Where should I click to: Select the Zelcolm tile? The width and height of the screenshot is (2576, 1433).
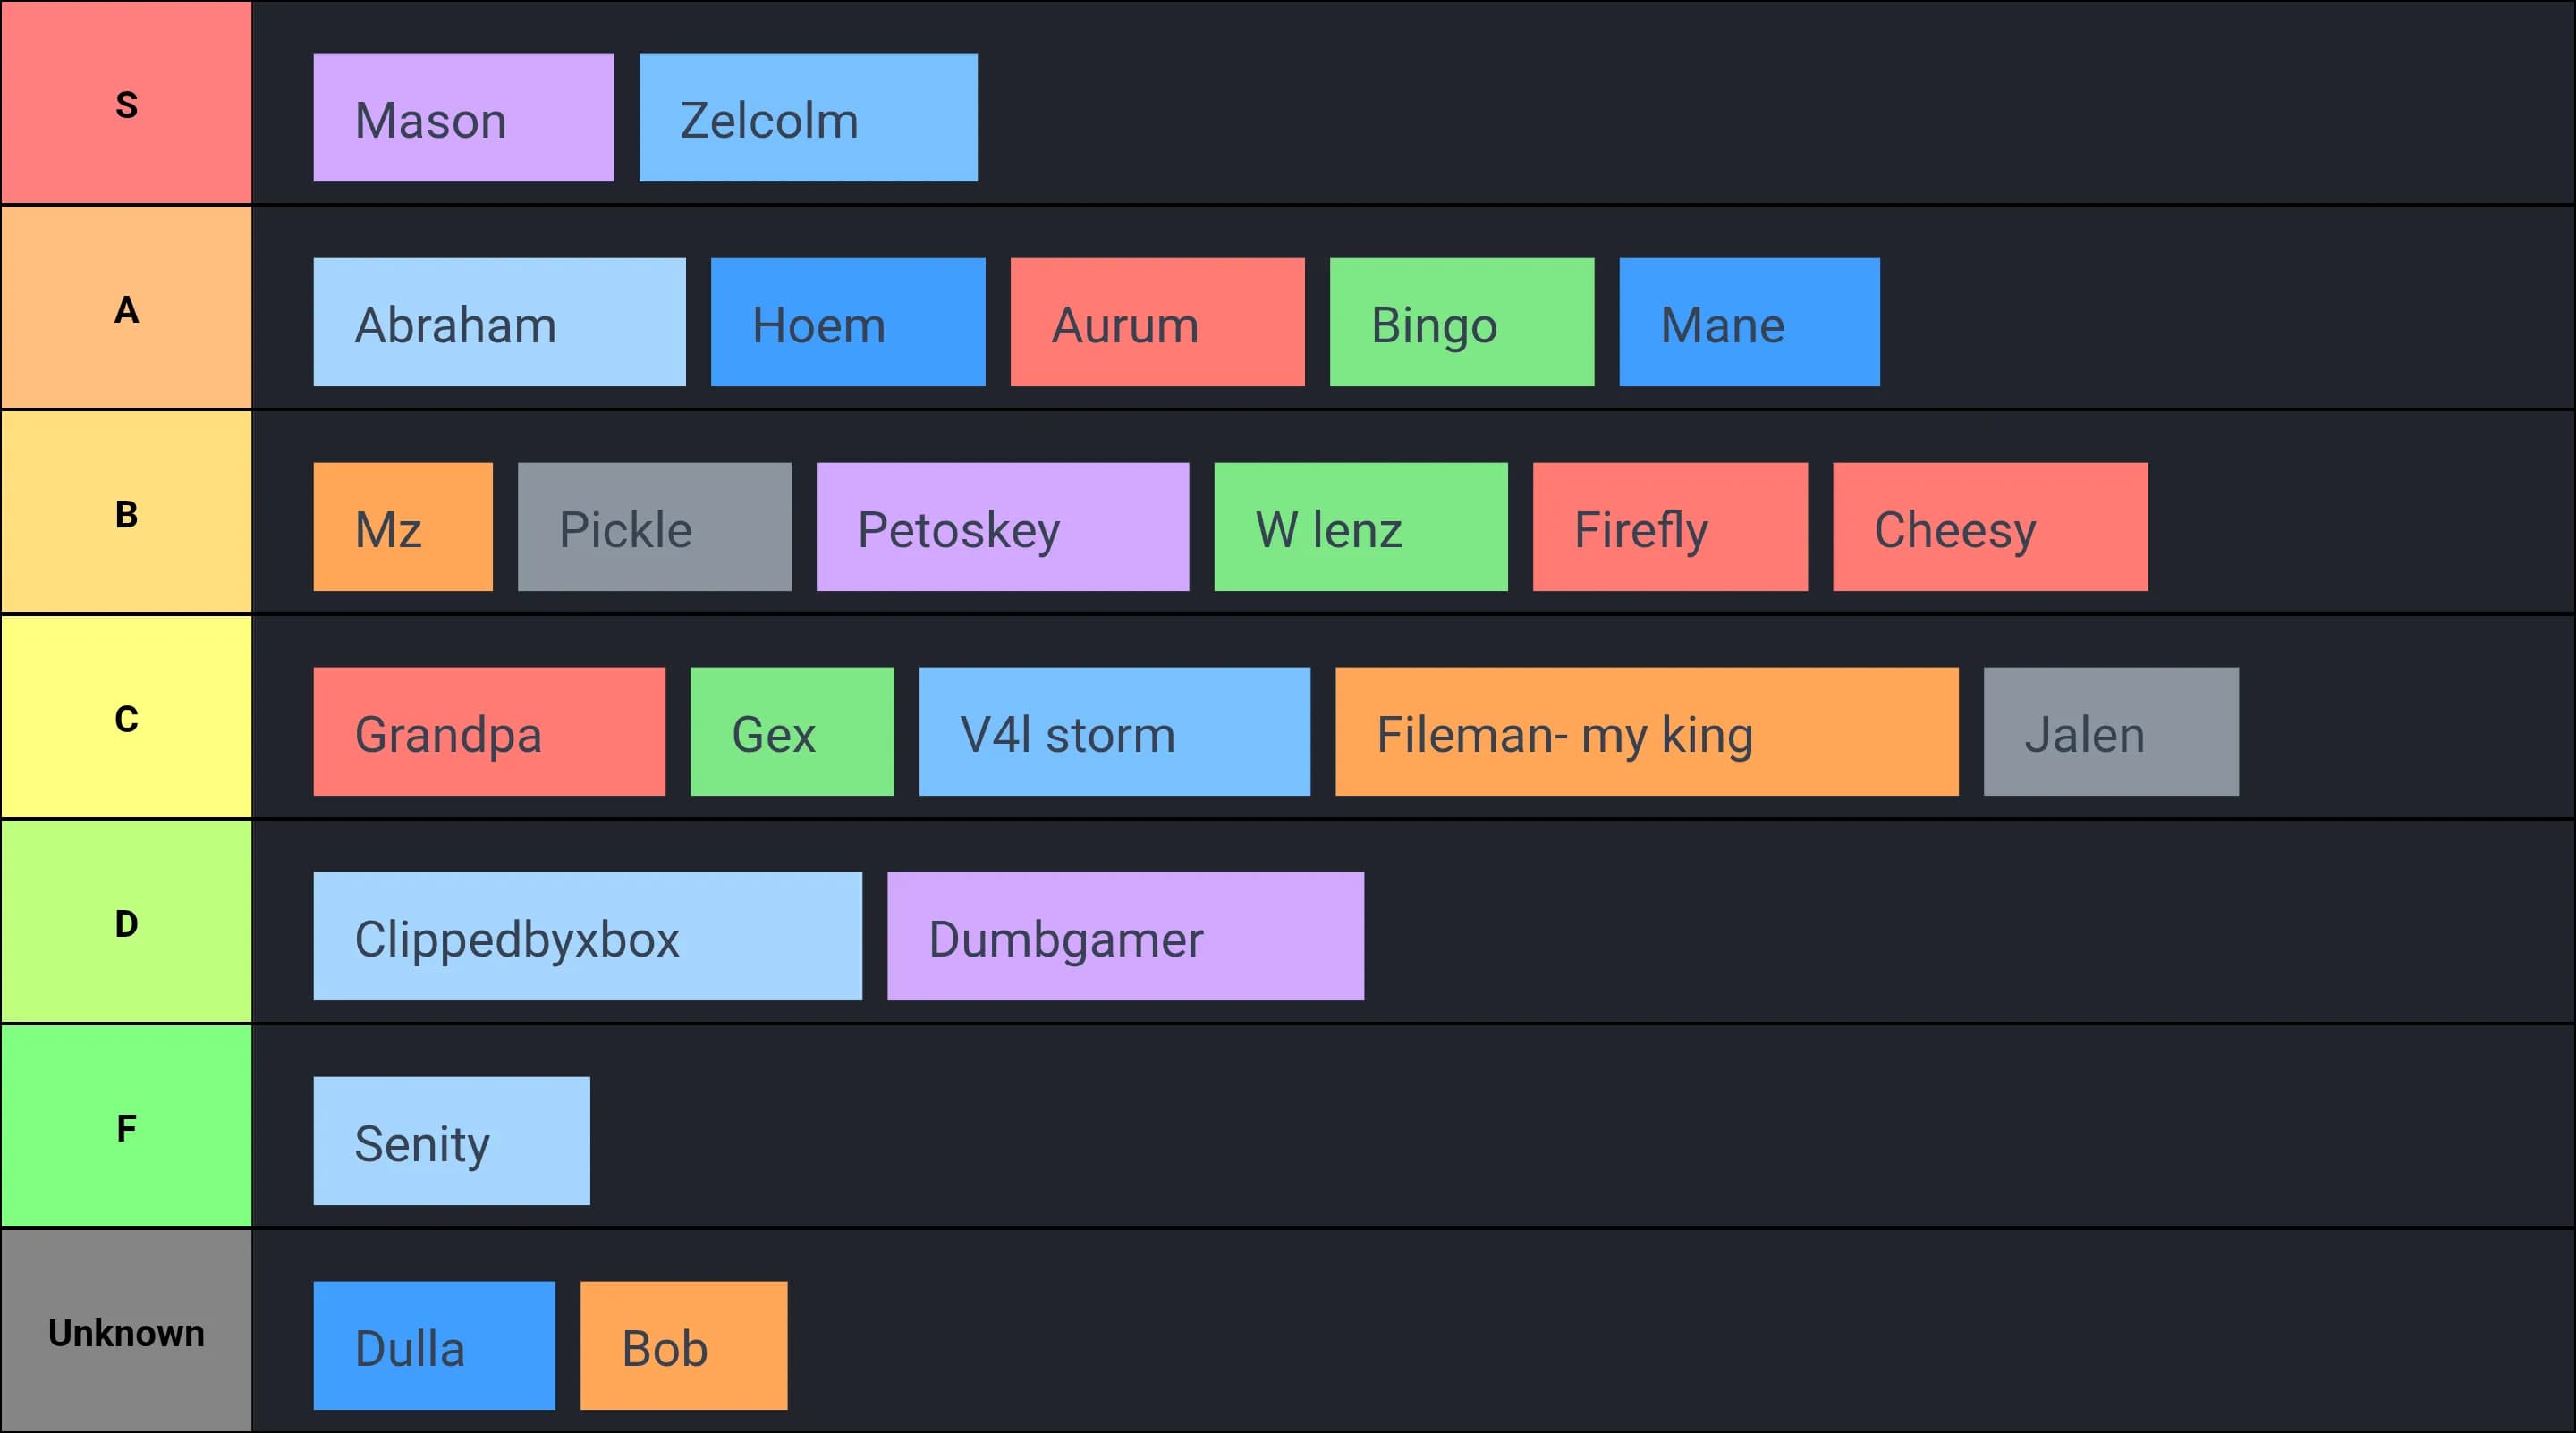(x=808, y=118)
